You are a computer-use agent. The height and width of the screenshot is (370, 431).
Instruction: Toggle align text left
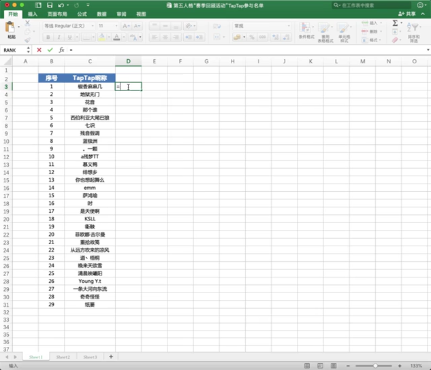155,37
